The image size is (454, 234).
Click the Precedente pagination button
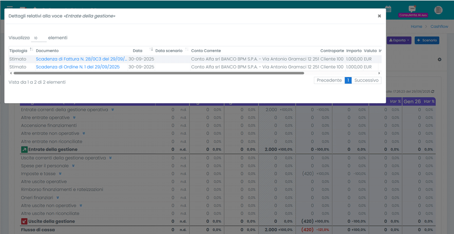tap(329, 80)
